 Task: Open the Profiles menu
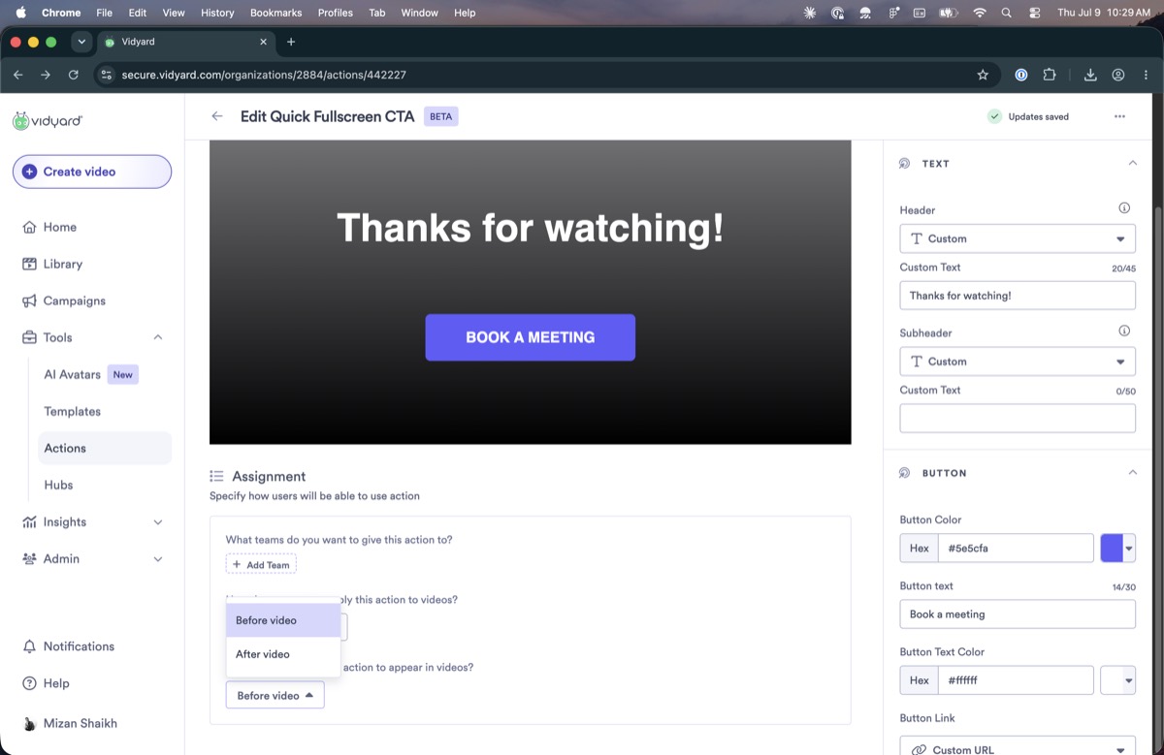click(336, 13)
